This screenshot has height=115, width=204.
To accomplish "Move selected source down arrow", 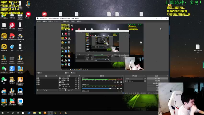I will [72, 90].
